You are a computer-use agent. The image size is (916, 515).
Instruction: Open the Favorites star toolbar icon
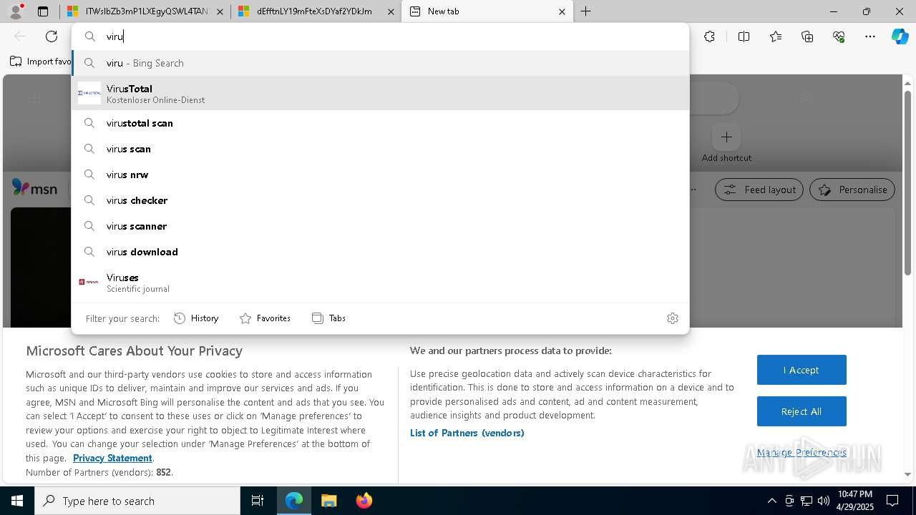click(776, 36)
